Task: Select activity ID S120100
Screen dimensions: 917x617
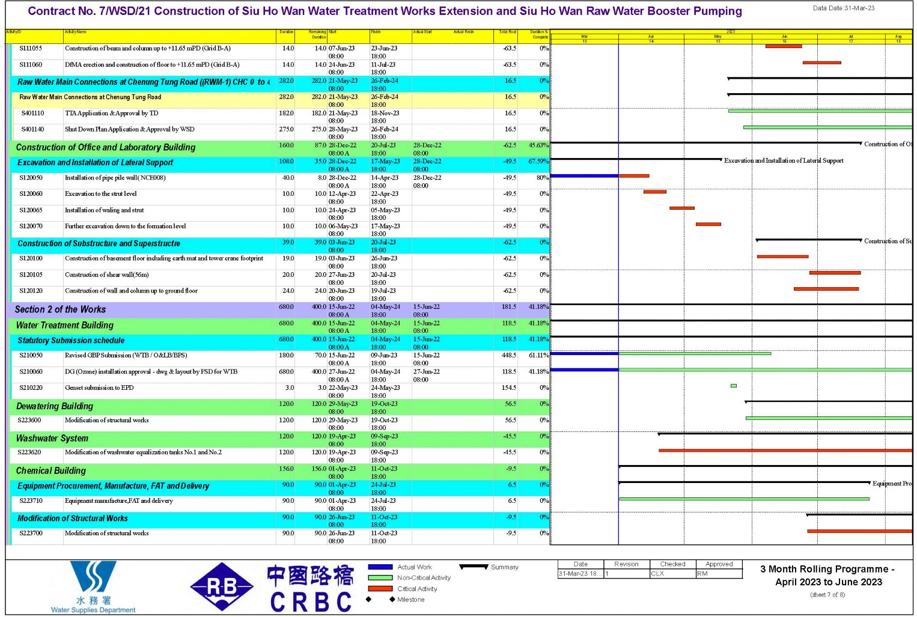Action: [x=31, y=259]
